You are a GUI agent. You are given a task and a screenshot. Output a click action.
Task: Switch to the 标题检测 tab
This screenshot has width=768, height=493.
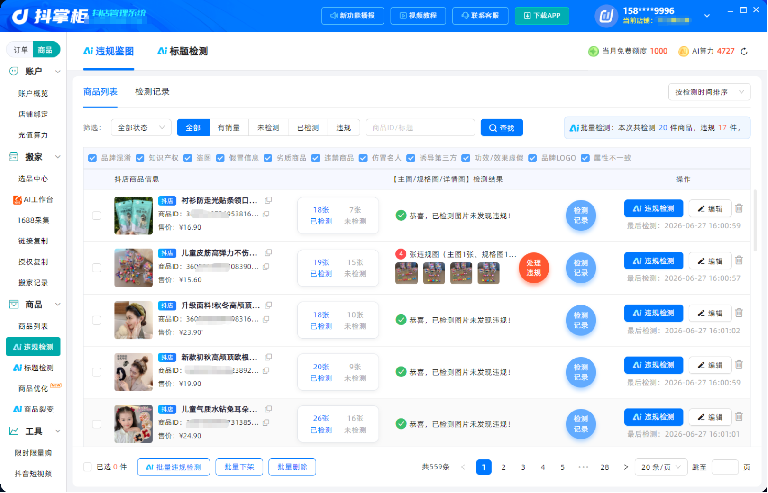[x=183, y=51]
